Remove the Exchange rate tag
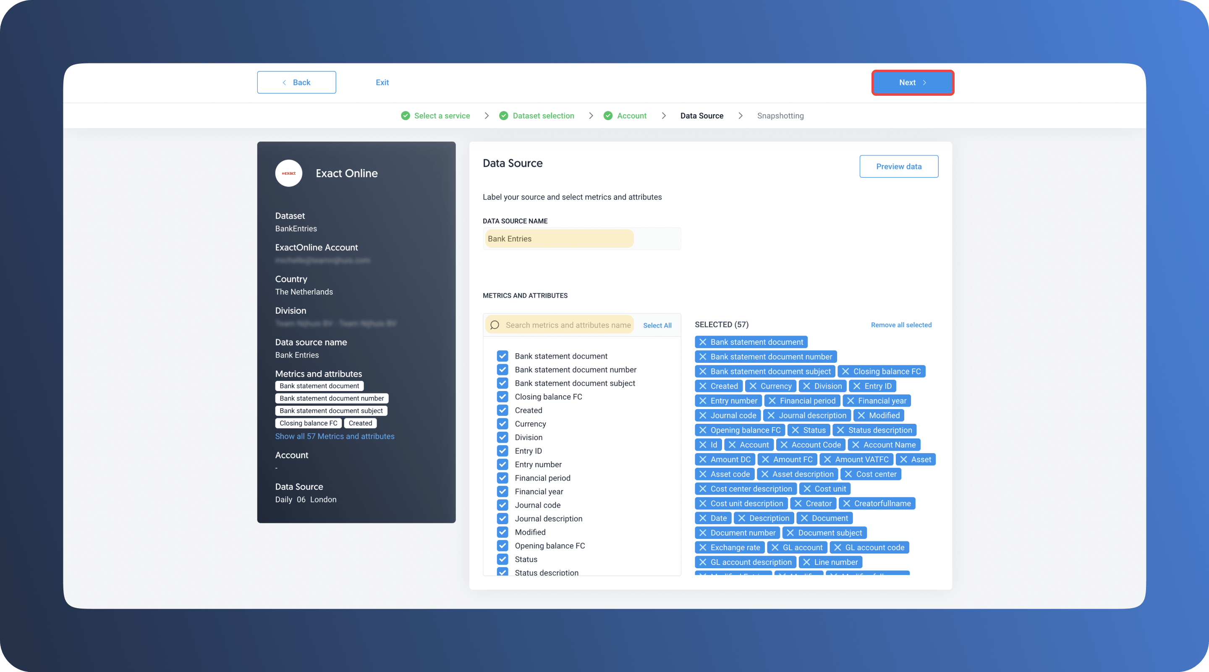Screen dimensions: 1209x672 pyautogui.click(x=703, y=547)
